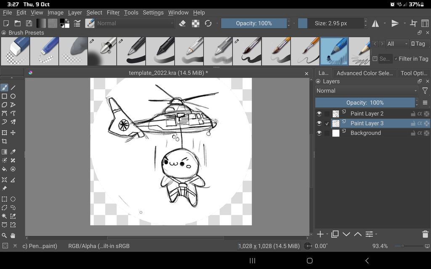This screenshot has width=431, height=269.
Task: Select the Crop tool in the toolbox
Action: pos(4,142)
